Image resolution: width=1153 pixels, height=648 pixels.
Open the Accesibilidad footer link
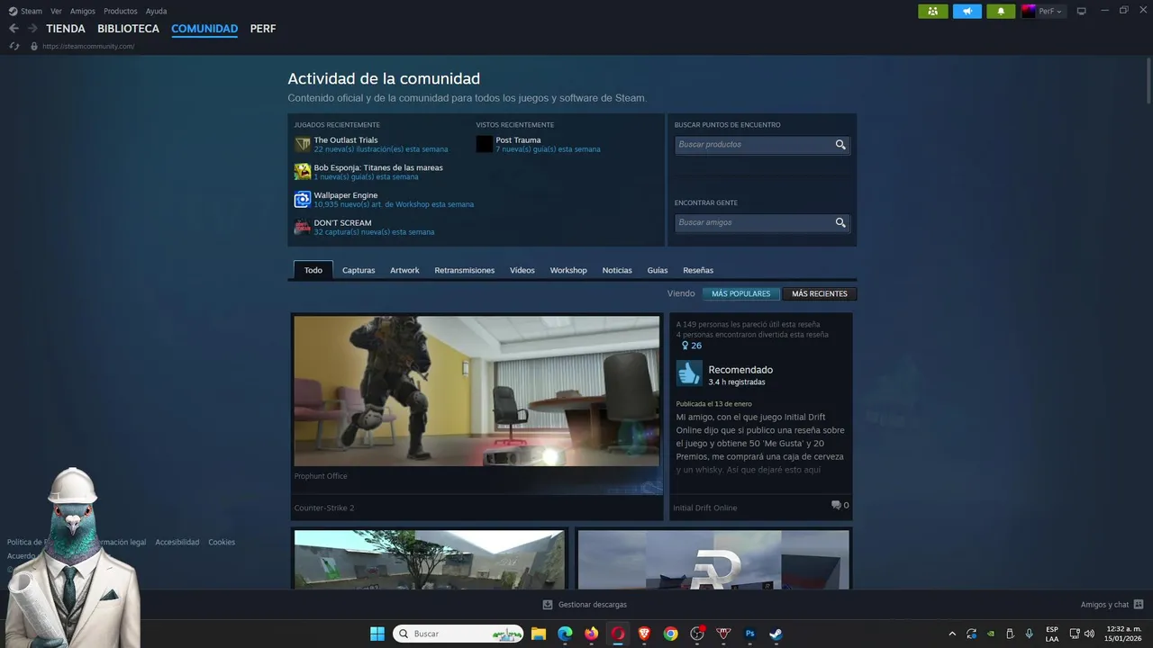coord(177,542)
